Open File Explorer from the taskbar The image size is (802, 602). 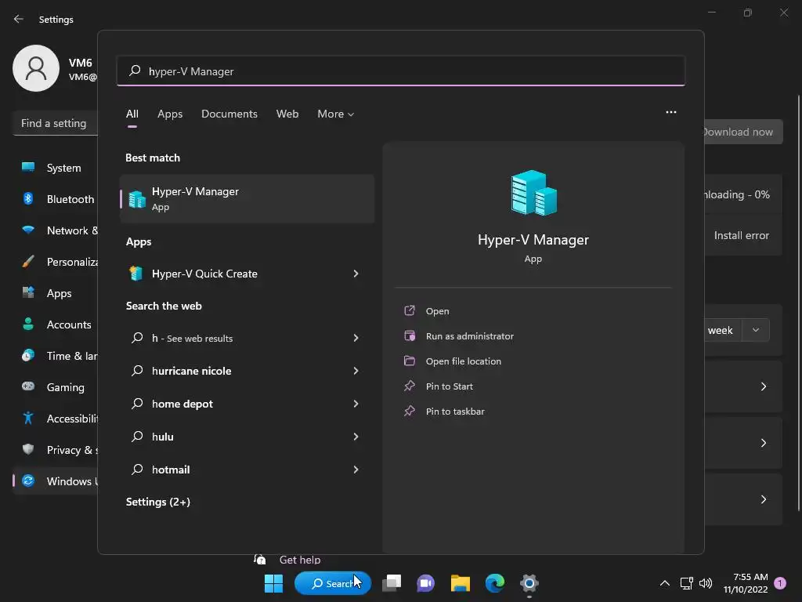(461, 583)
